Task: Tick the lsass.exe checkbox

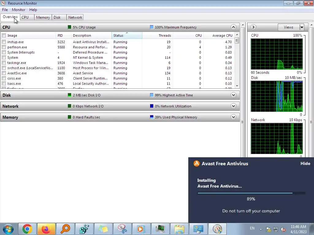Action: [x=4, y=83]
